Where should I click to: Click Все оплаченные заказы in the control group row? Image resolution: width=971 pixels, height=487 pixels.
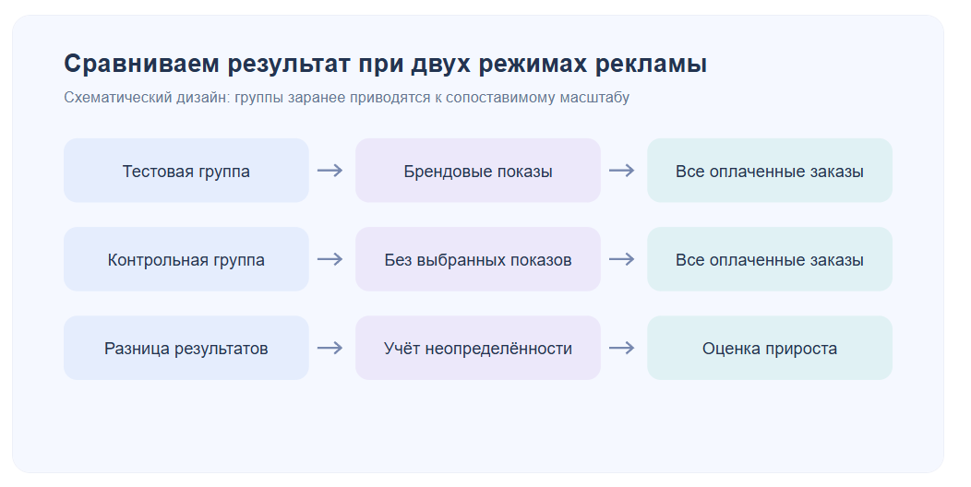click(x=770, y=258)
